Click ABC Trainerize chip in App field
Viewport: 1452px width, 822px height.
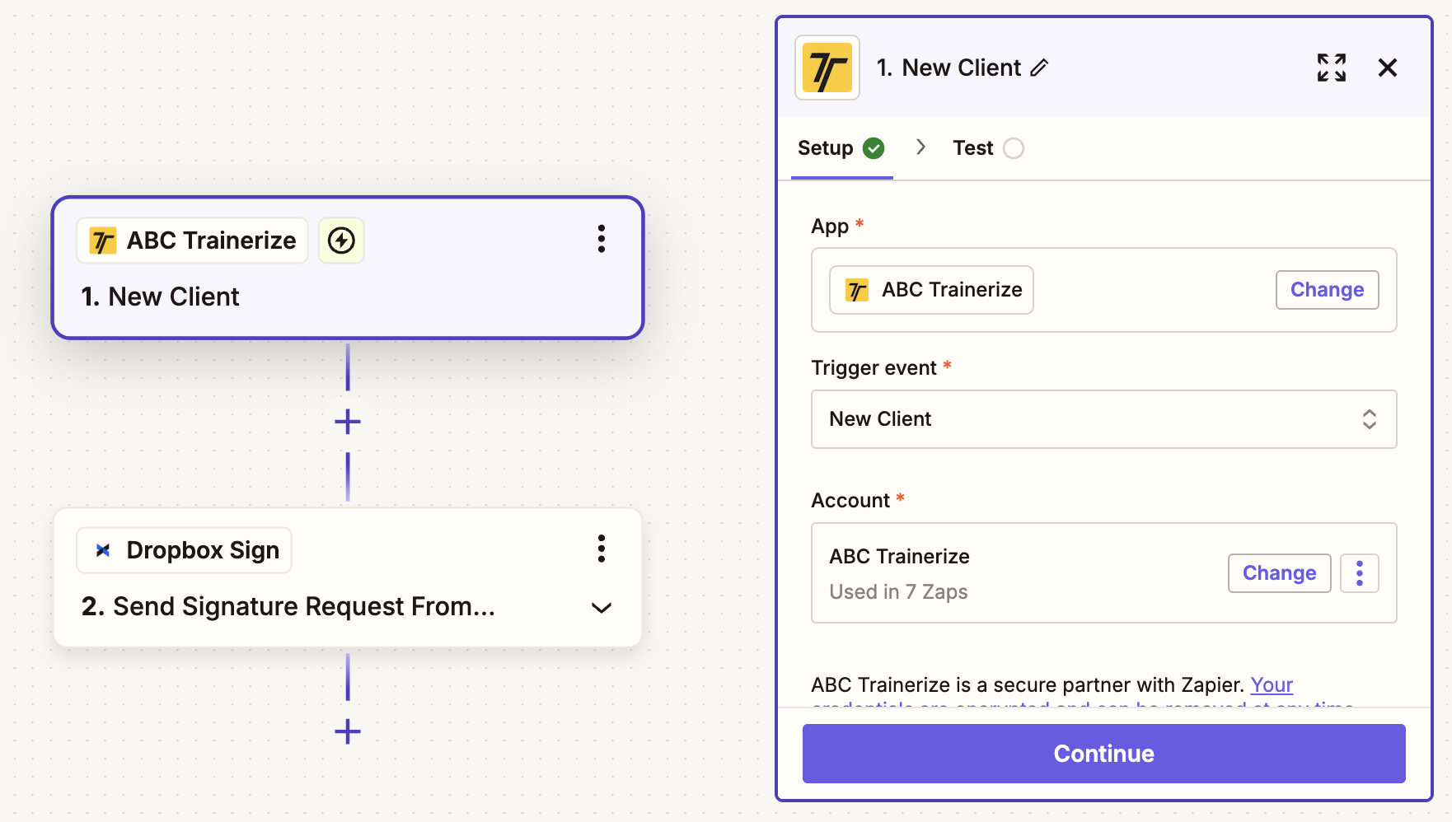(931, 290)
